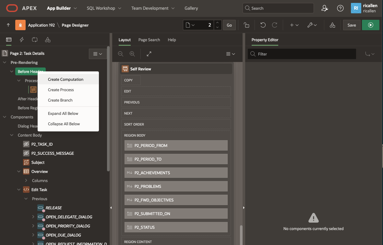Open the Create plus dropdown menu
This screenshot has height=245, width=383.
pos(294,25)
